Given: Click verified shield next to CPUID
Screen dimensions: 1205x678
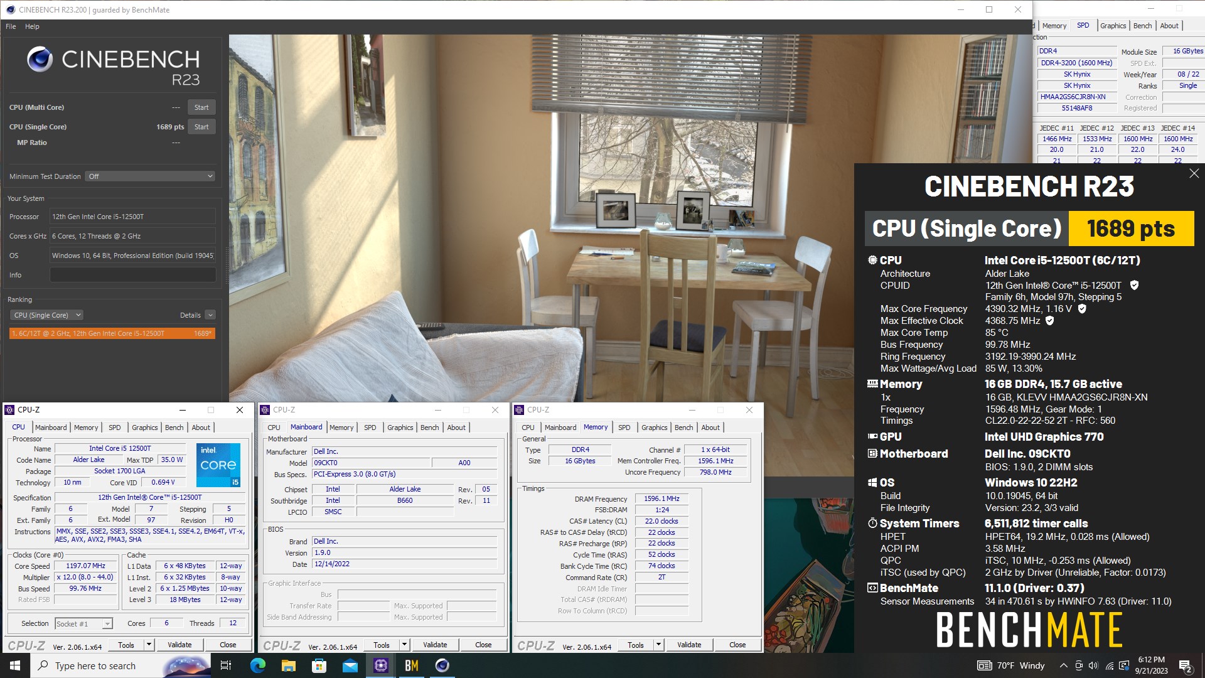Looking at the screenshot, I should click(1134, 285).
